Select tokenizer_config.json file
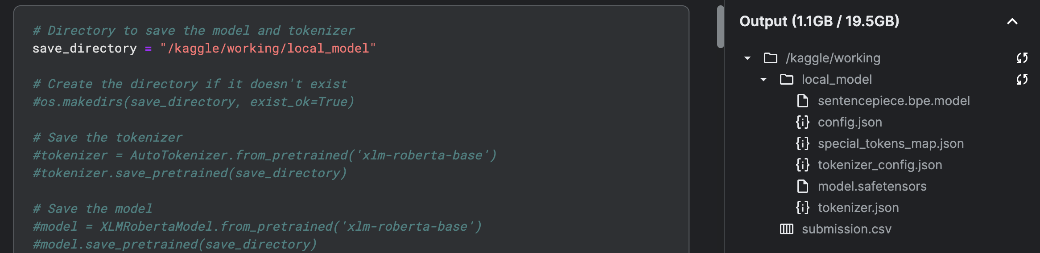 879,165
